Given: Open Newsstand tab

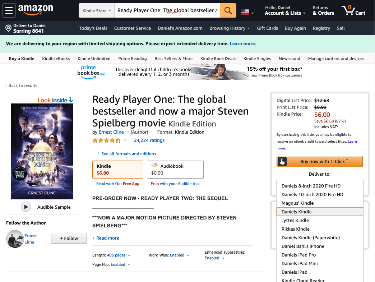Looking at the screenshot, I should (290, 59).
